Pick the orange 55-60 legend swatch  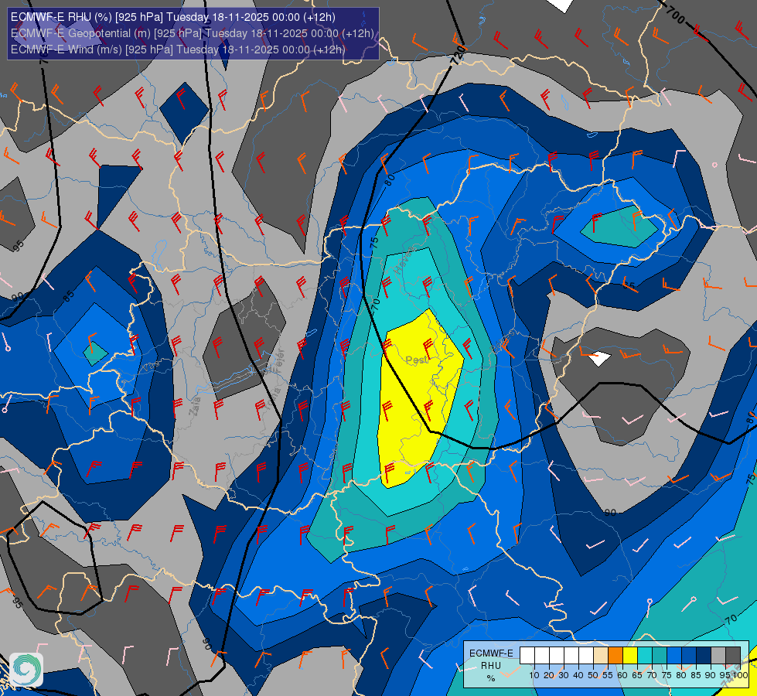(x=615, y=655)
